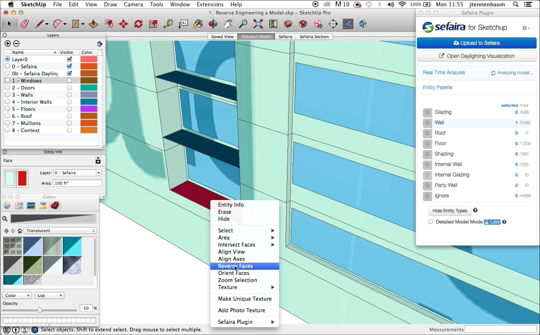Select the Tape Measure tool
Viewport: 540px width, 335px height.
tap(168, 24)
